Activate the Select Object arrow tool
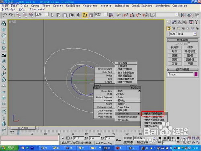This screenshot has height=151, width=201. click(52, 15)
